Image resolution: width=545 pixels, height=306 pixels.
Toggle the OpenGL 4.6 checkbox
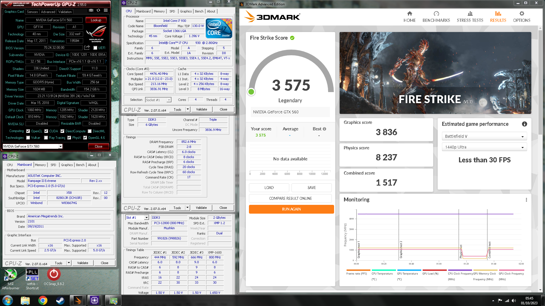pyautogui.click(x=85, y=138)
